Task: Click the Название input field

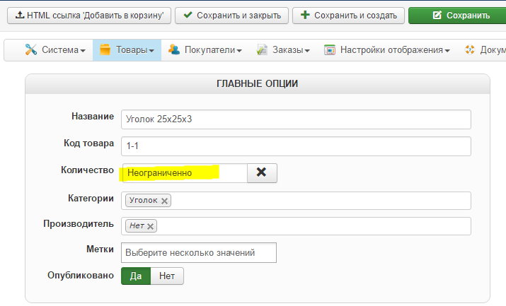Action: pyautogui.click(x=295, y=119)
